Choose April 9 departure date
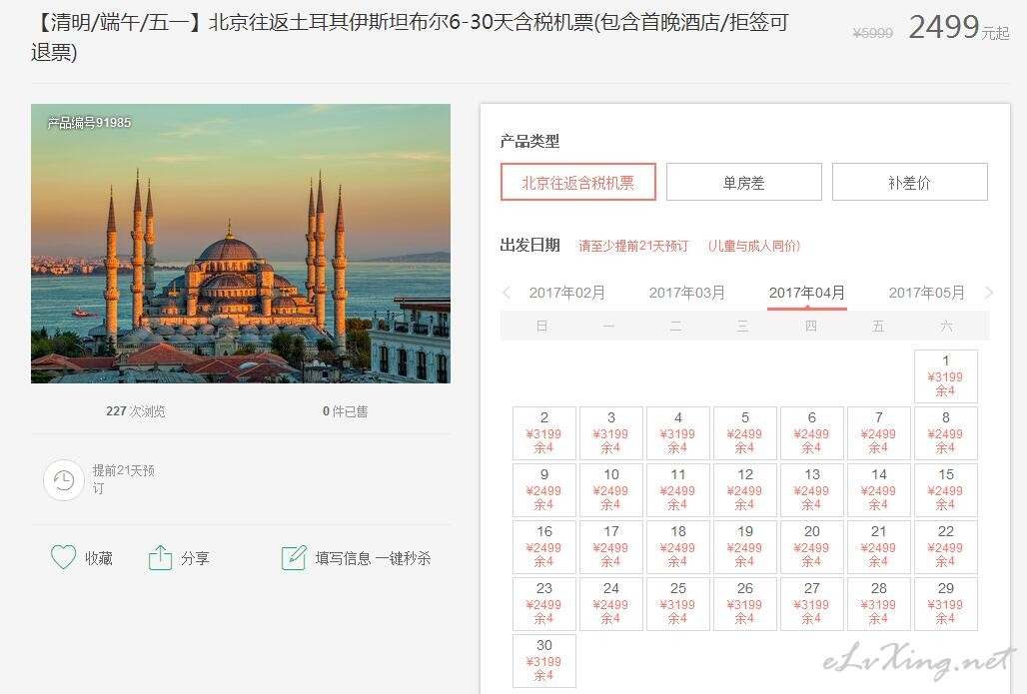Screen dimensions: 1027x694 coord(544,489)
